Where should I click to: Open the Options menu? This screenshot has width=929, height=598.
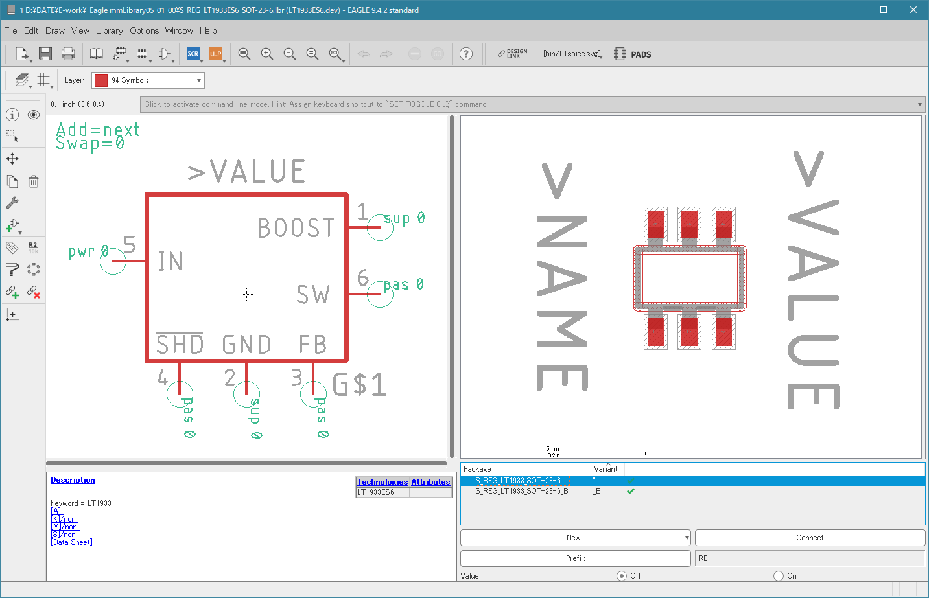point(144,30)
